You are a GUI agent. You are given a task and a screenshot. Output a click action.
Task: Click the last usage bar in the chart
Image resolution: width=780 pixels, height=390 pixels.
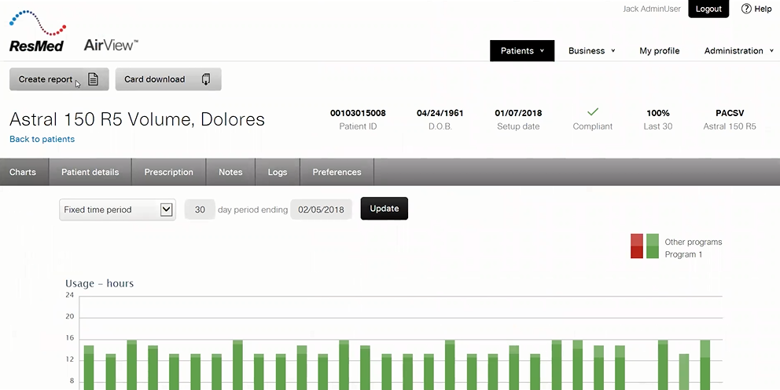pyautogui.click(x=705, y=365)
